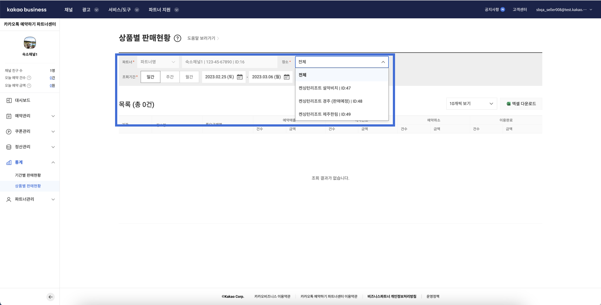Open the 파트너명 partner dropdown
Image resolution: width=601 pixels, height=305 pixels.
158,62
